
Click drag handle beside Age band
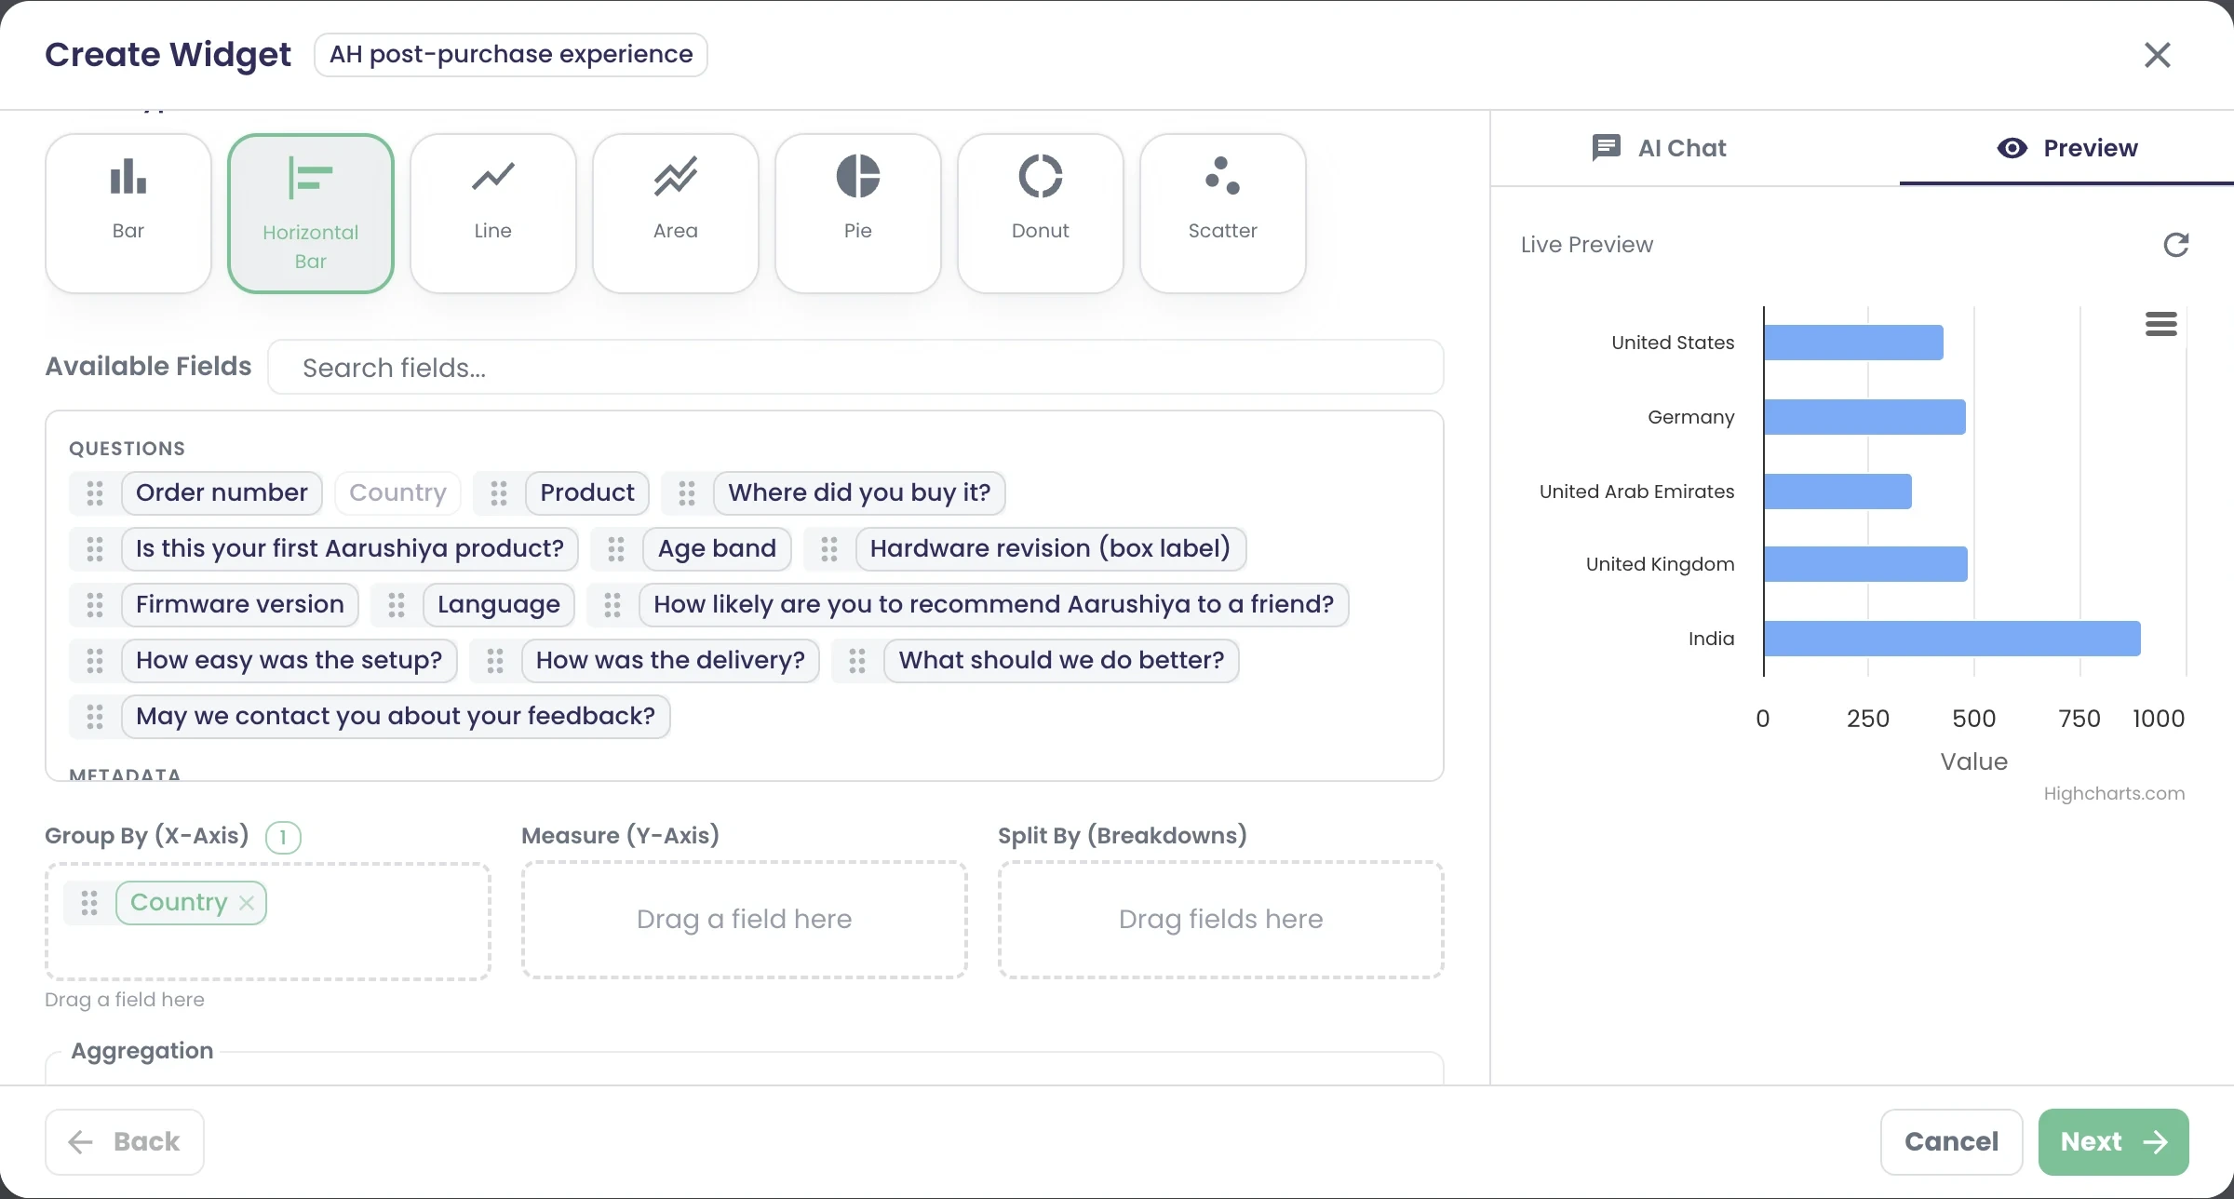[616, 549]
